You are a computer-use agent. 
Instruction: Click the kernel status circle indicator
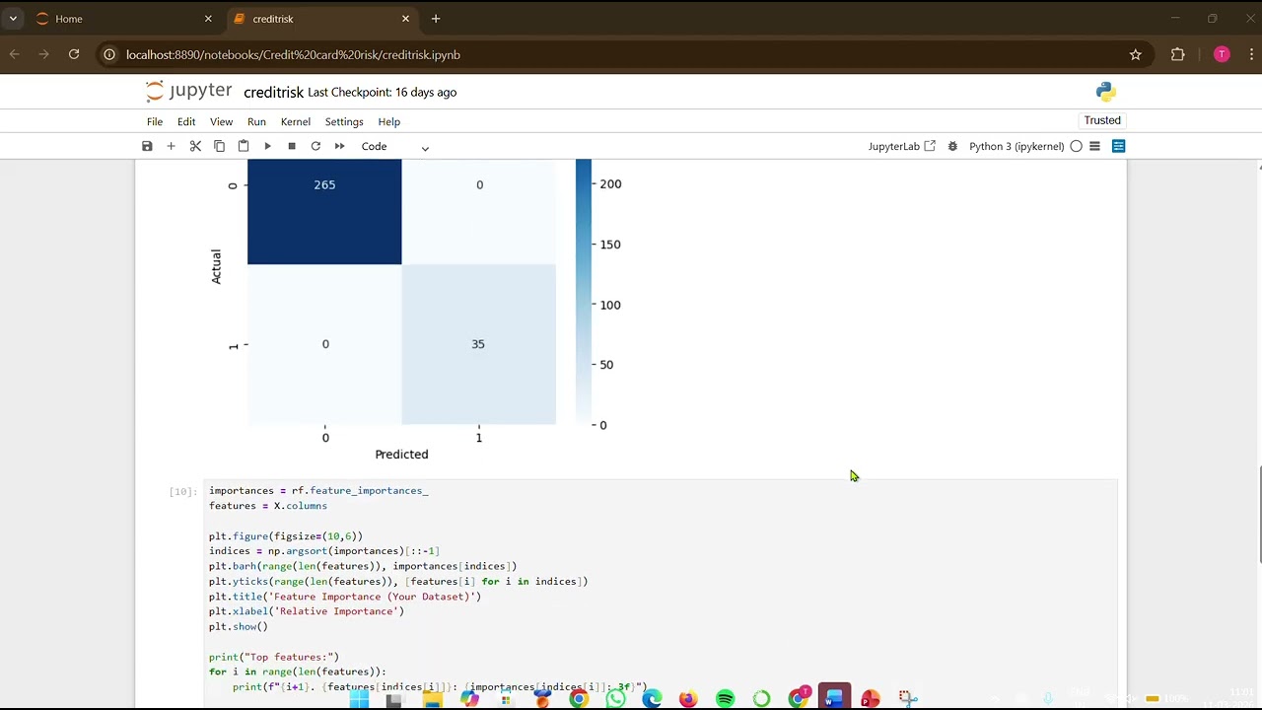coord(1076,146)
